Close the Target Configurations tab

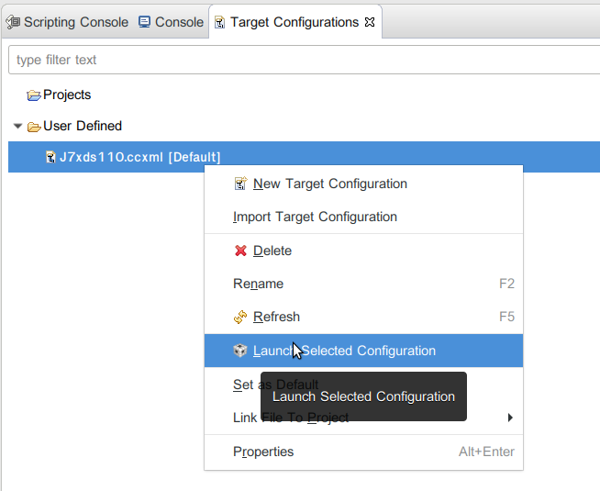[370, 22]
